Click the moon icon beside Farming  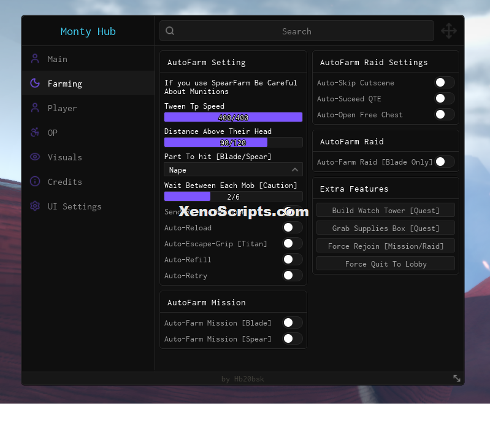click(x=35, y=83)
